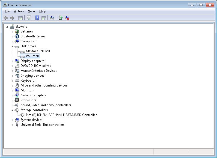The image size is (217, 158).
Task: Click the Universal Serial Bus plug icon
Action: (x=17, y=125)
